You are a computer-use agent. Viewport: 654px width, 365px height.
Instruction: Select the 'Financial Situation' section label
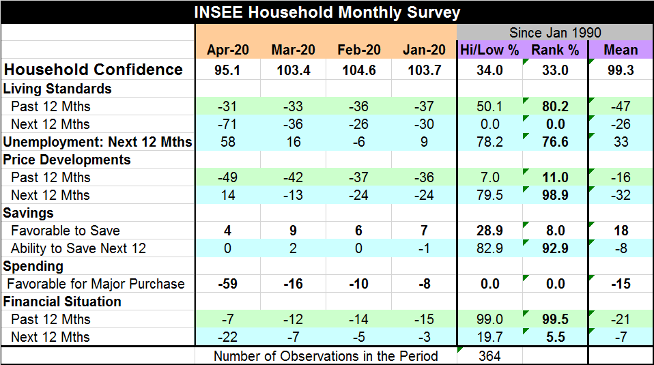(62, 302)
